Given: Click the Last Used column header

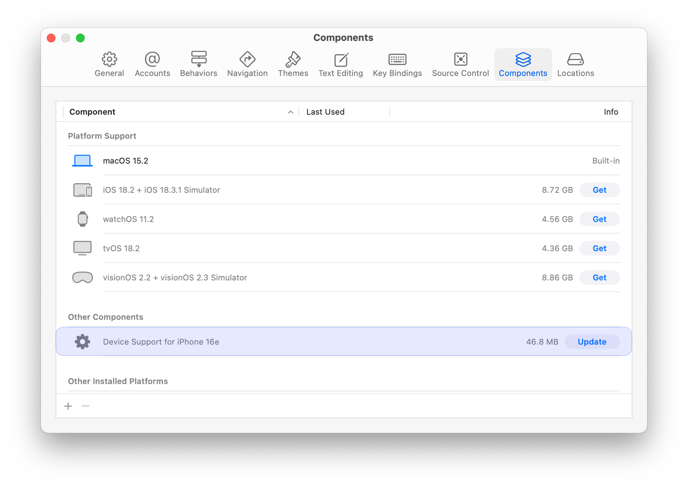Looking at the screenshot, I should 326,112.
